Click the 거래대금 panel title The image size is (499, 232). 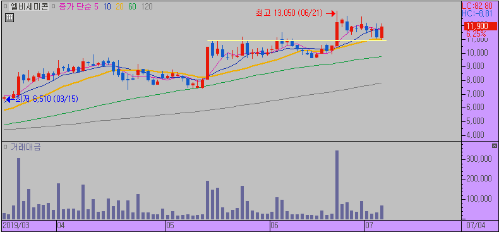click(25, 147)
